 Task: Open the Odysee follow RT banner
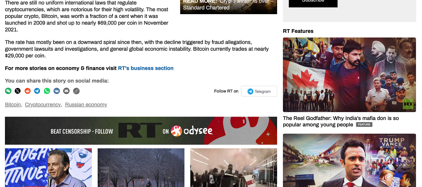pyautogui.click(x=141, y=131)
